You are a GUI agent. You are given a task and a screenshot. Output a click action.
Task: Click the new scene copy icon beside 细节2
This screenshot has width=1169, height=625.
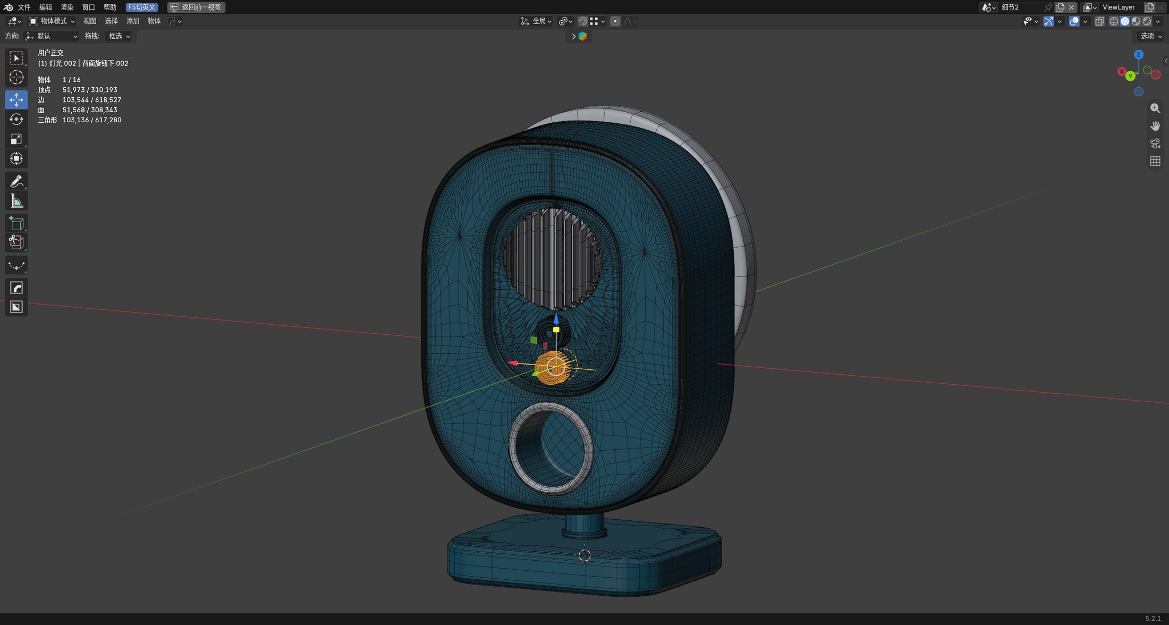click(1060, 7)
